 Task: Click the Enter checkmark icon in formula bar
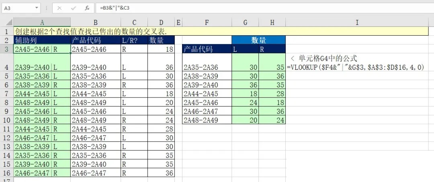tap(73, 8)
